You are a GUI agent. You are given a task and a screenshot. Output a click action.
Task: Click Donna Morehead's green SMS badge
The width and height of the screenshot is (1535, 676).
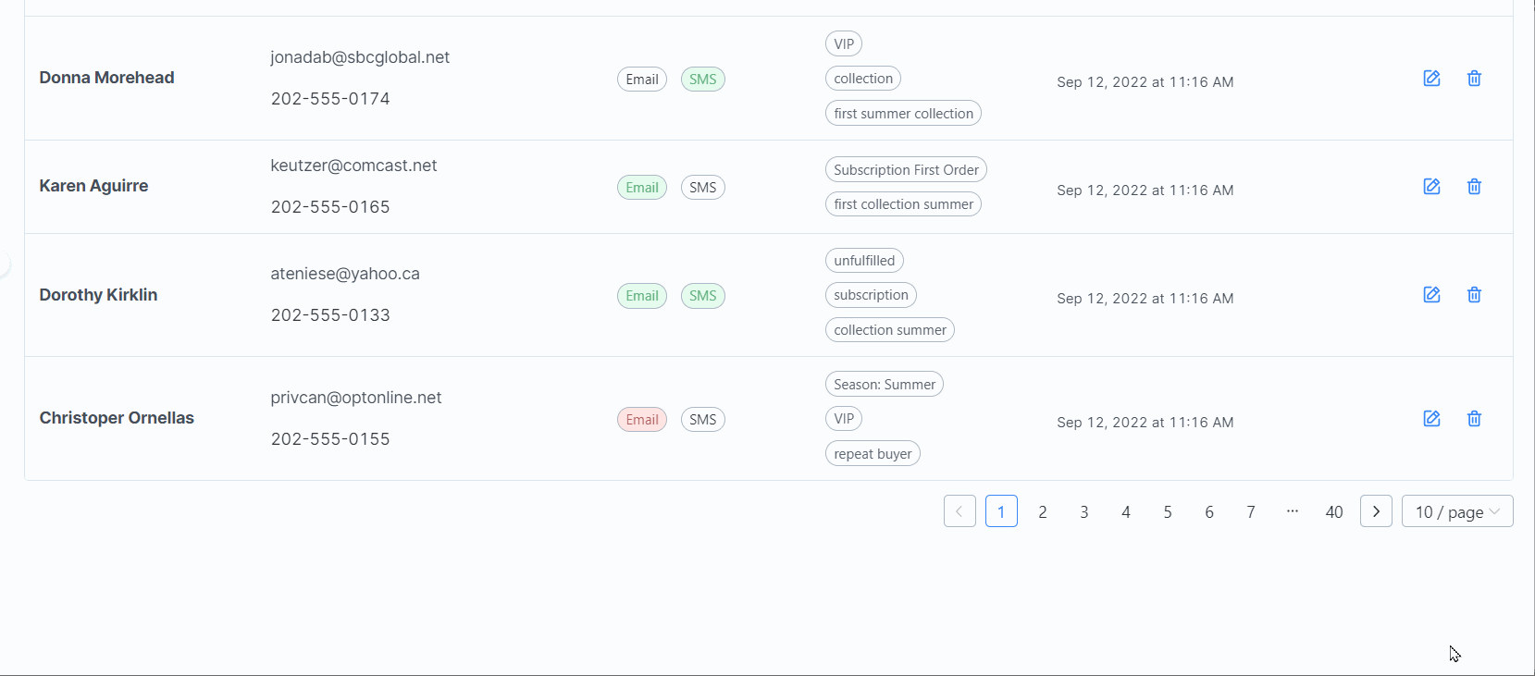(702, 80)
